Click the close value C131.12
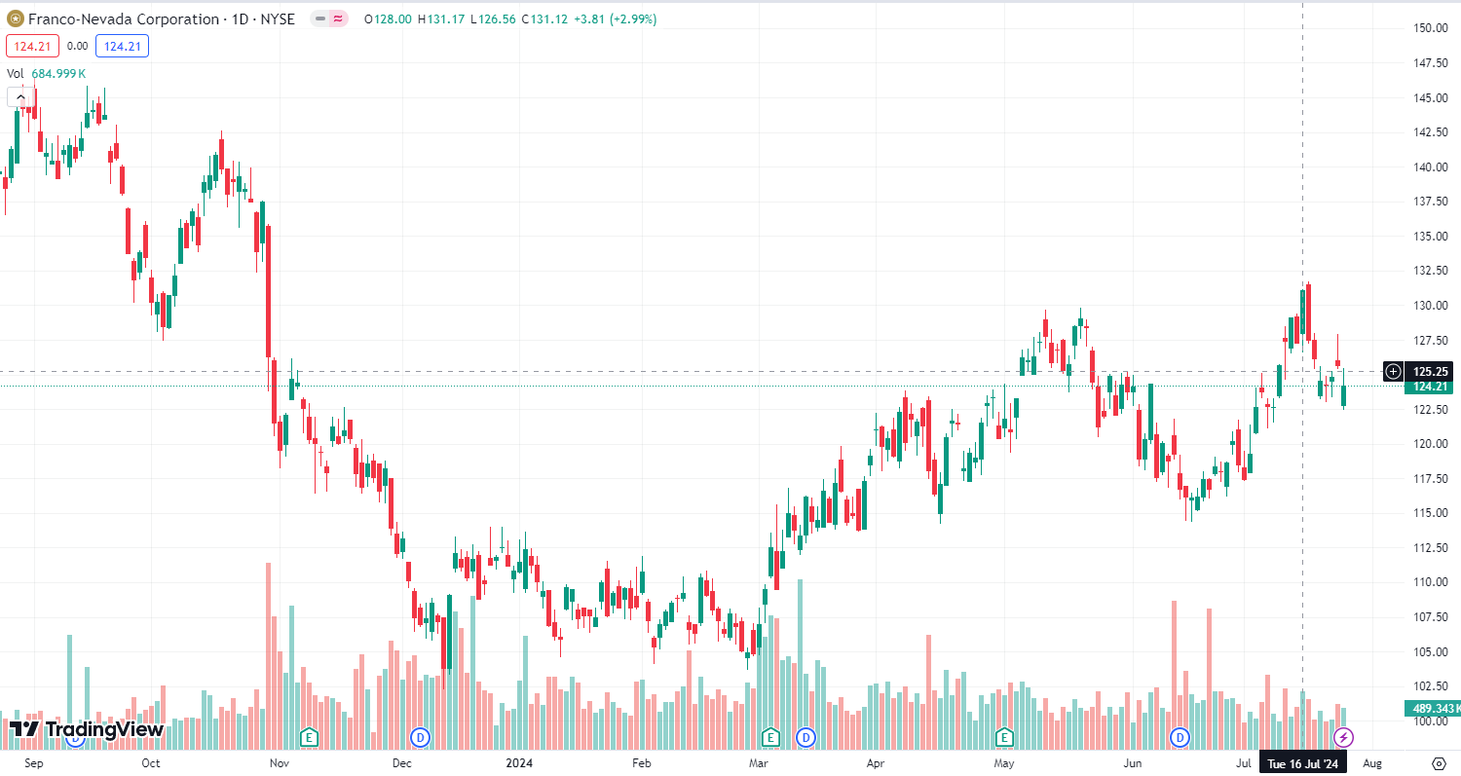1461x776 pixels. pyautogui.click(x=546, y=18)
